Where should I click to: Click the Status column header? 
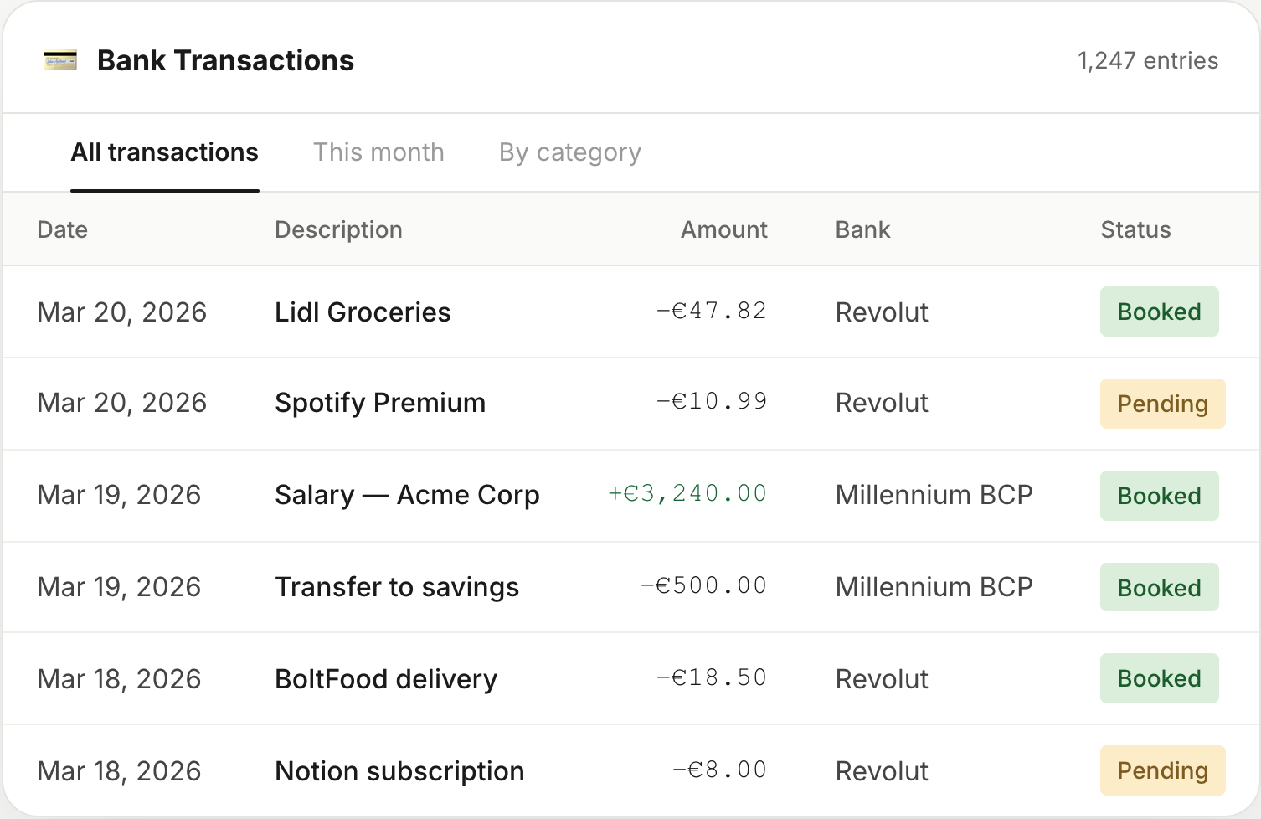(x=1135, y=229)
